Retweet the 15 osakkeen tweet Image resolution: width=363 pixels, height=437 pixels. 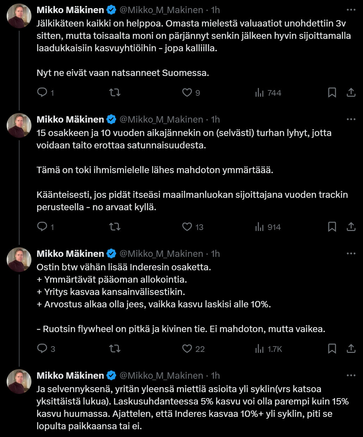point(115,227)
